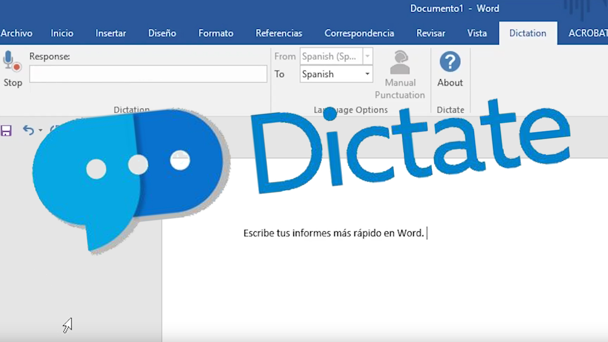Stop dictation with the microphone icon
Screen dimensions: 608x342
pyautogui.click(x=12, y=69)
